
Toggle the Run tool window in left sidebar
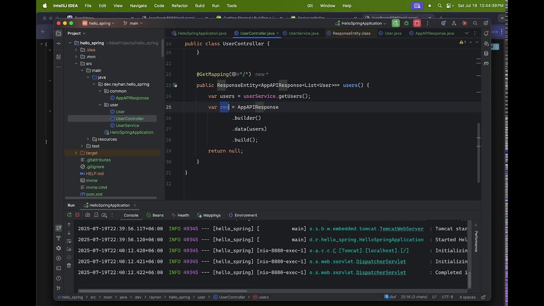click(59, 228)
